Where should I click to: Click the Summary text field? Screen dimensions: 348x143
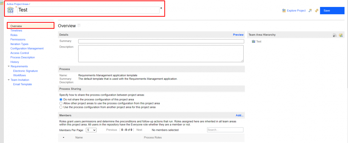pyautogui.click(x=161, y=41)
